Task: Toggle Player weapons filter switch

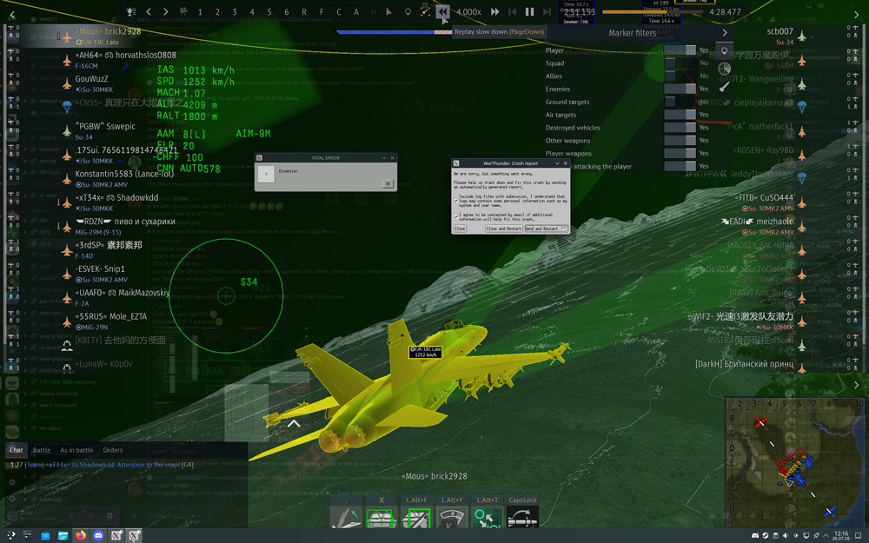Action: (x=680, y=153)
